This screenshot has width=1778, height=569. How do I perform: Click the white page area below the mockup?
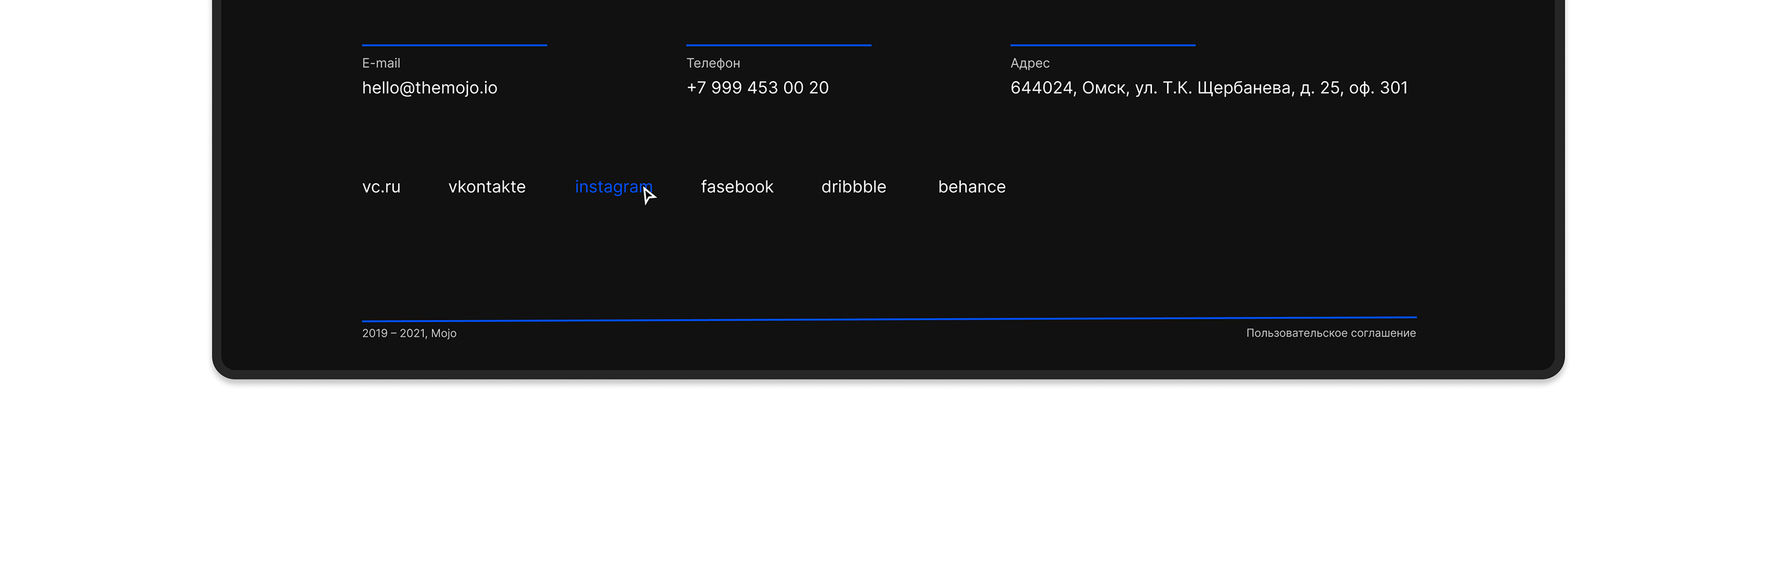click(889, 476)
